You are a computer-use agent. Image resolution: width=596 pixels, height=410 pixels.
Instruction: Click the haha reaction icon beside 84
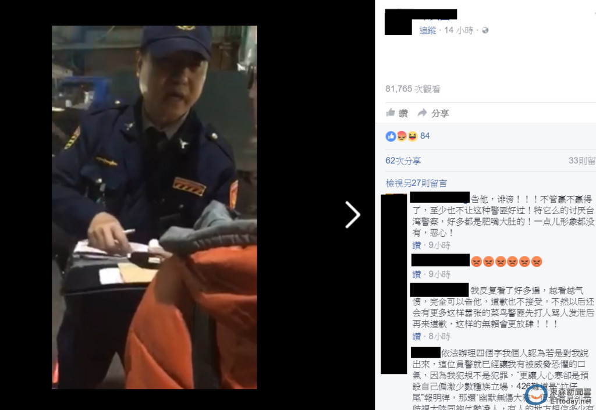(413, 136)
